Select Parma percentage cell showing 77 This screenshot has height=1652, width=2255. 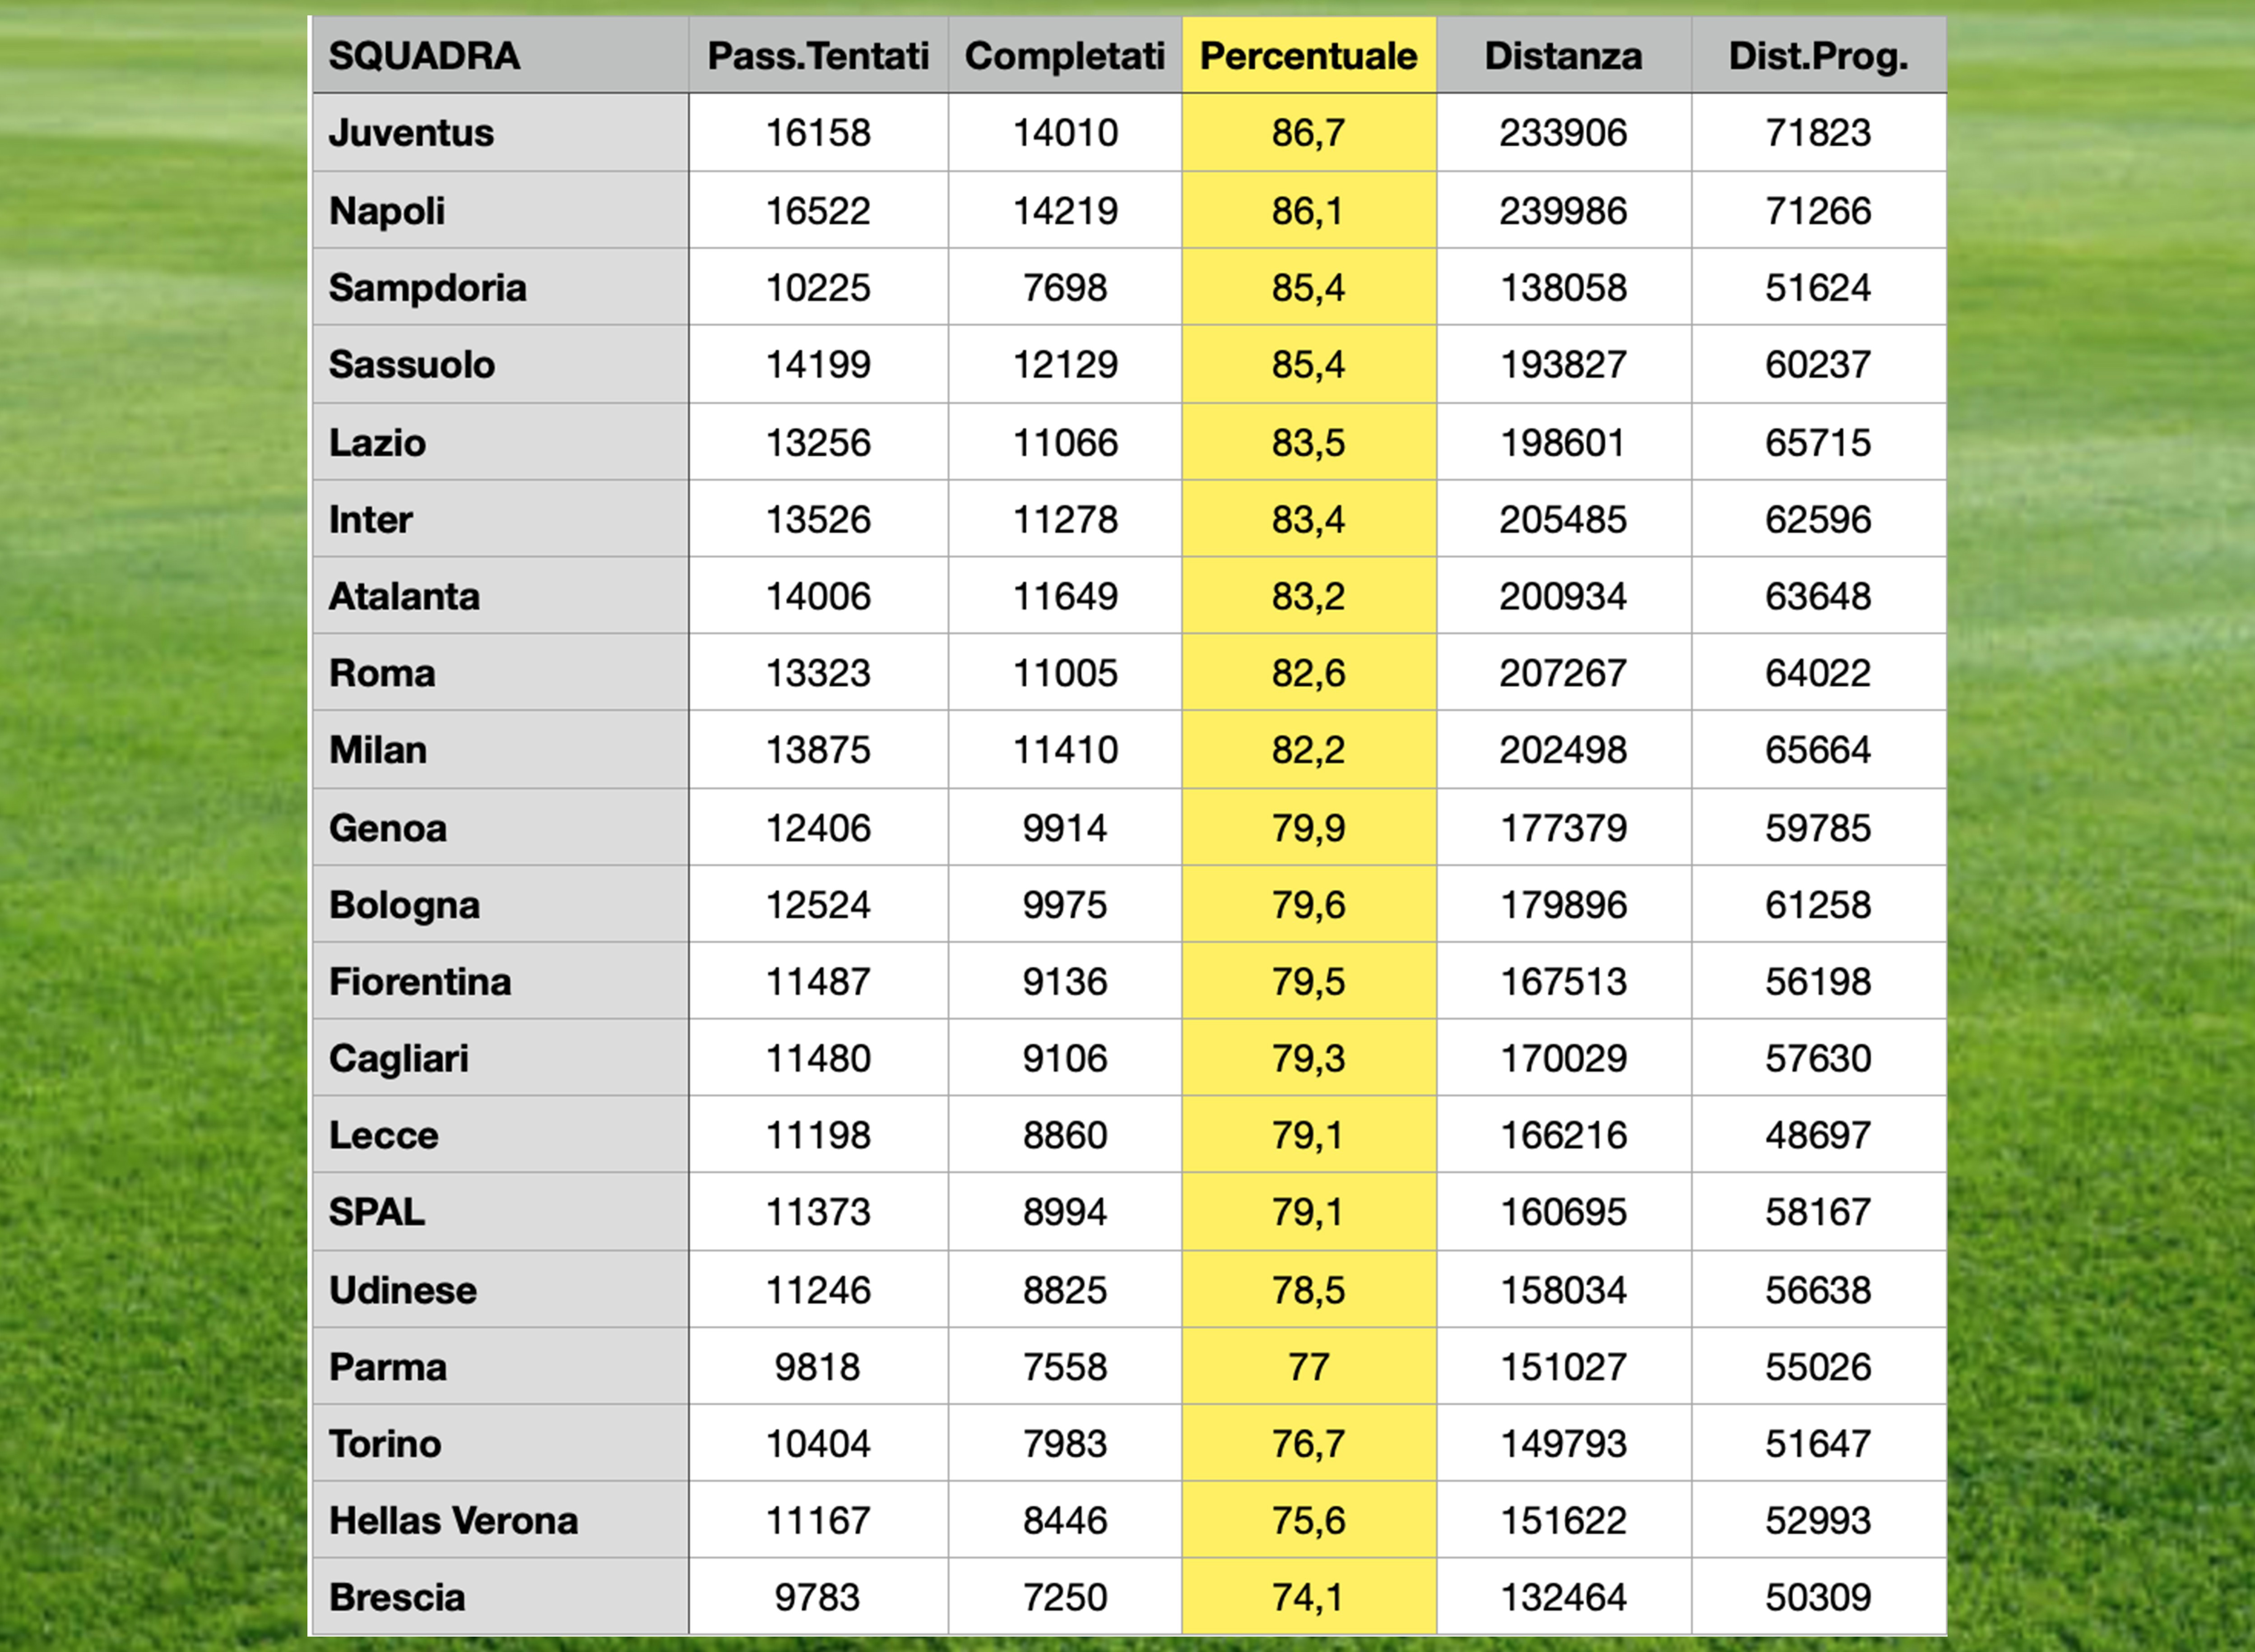1309,1366
